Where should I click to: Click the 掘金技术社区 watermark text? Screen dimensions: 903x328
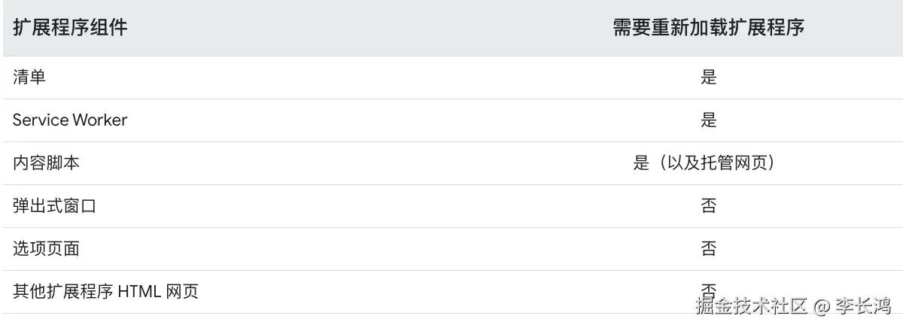(751, 305)
